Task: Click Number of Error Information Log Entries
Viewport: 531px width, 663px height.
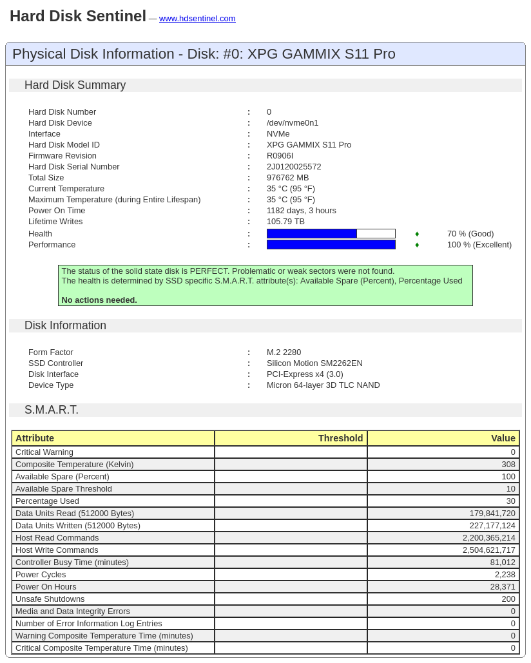Action: pos(89,624)
